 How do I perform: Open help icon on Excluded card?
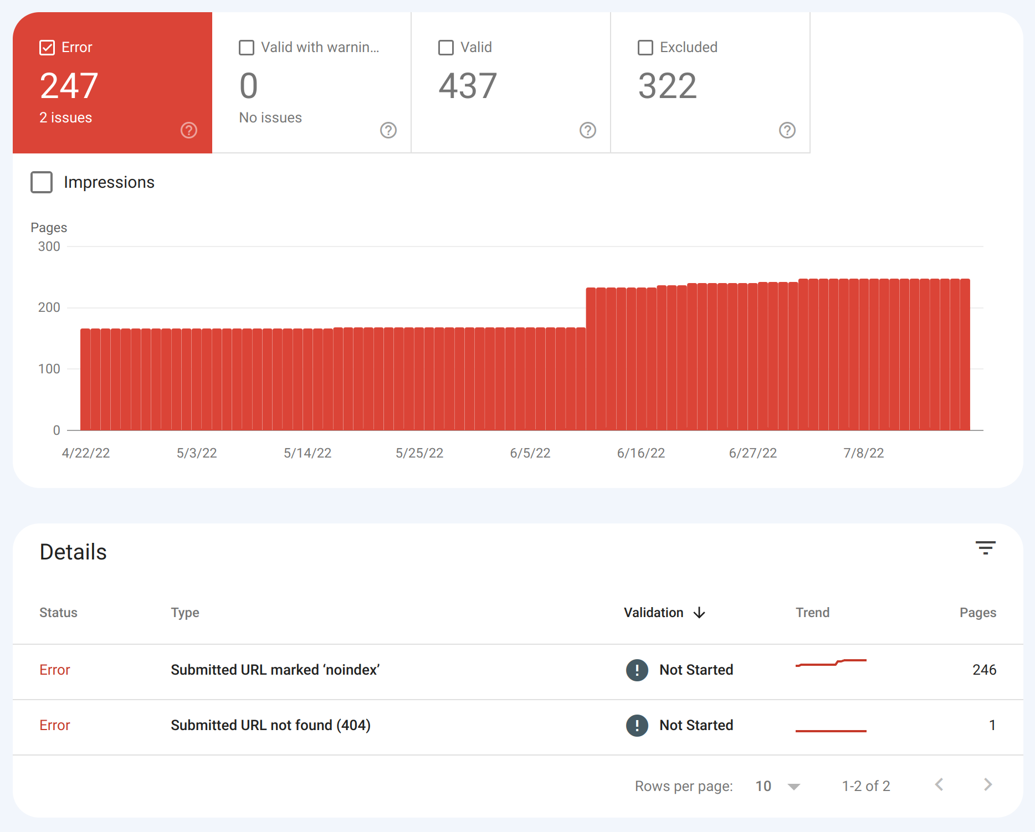(x=787, y=130)
